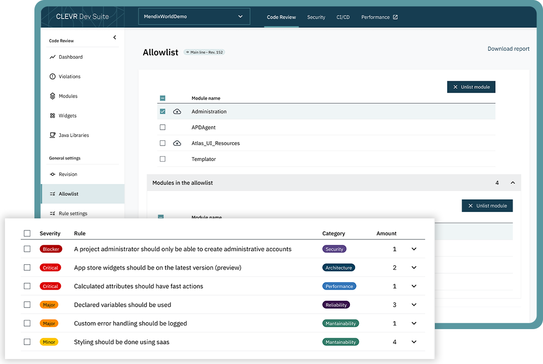Click the Category column header
543x364 pixels.
(x=334, y=233)
